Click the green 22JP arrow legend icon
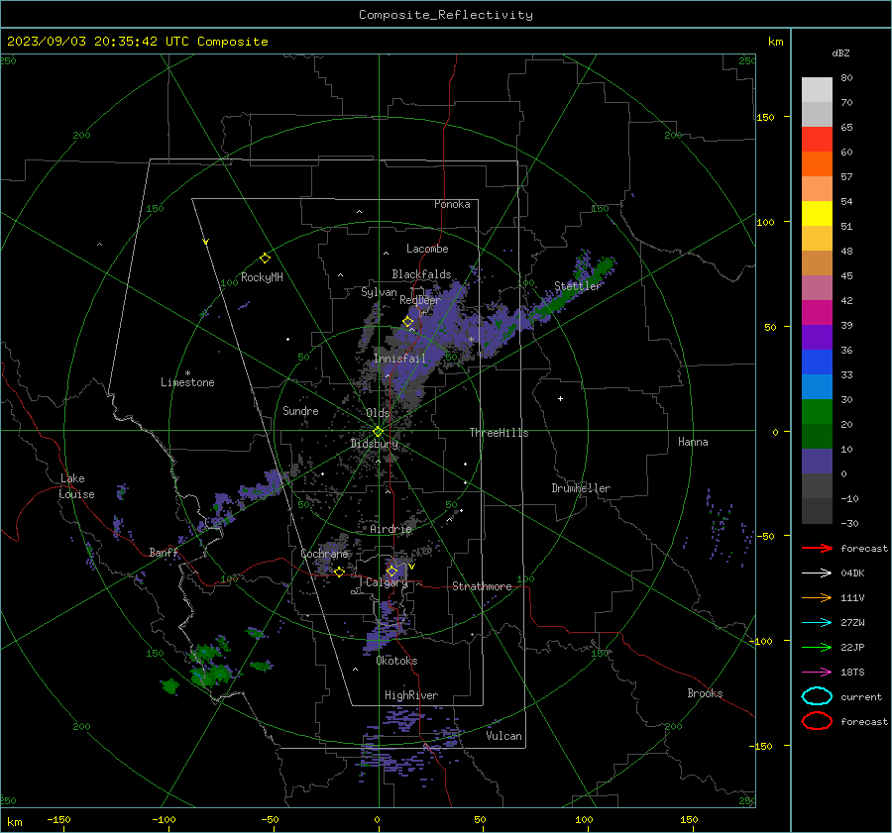Viewport: 892px width, 833px height. point(817,647)
